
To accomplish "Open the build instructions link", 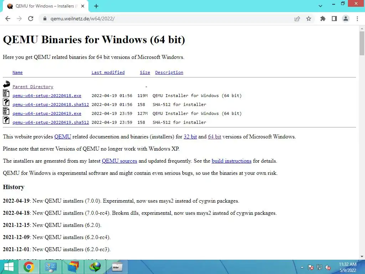I will click(x=231, y=161).
